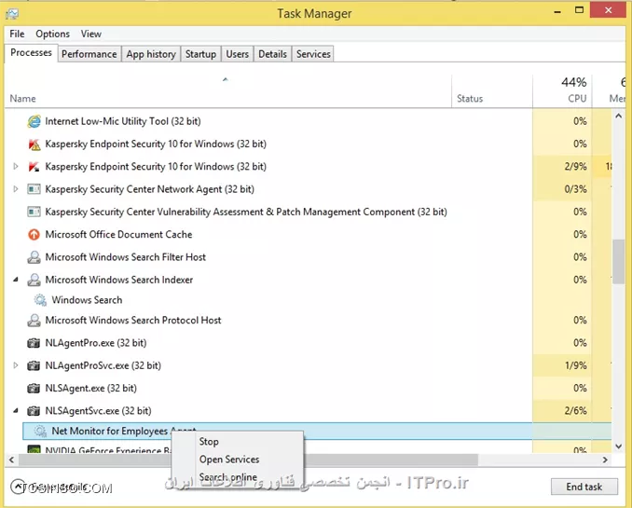Click the vertical scrollbar down arrow
Viewport: 632px width, 508px height.
(x=619, y=446)
